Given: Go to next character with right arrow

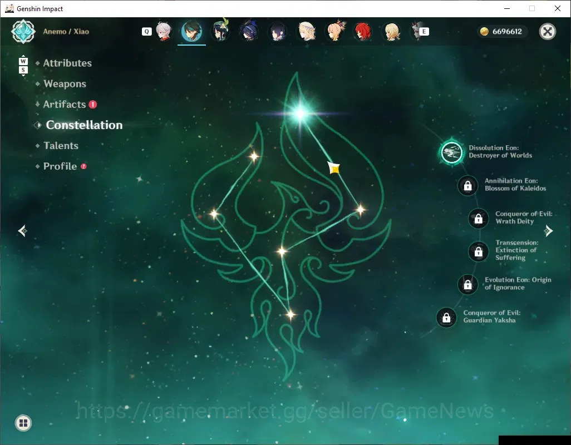Looking at the screenshot, I should 548,231.
